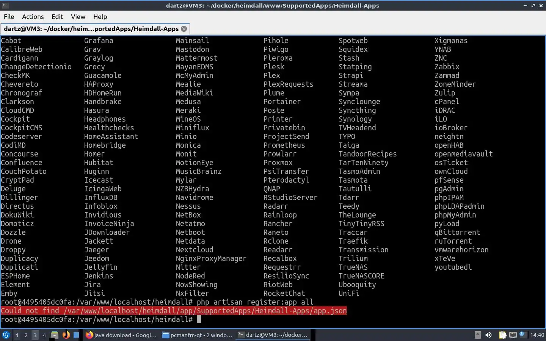Switch to pcmanfm-qt taskbar window
This screenshot has height=341, width=546.
point(197,335)
